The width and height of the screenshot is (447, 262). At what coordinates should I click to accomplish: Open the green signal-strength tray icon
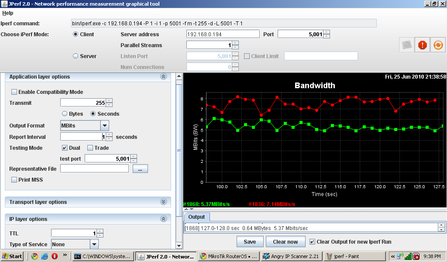tap(408, 256)
